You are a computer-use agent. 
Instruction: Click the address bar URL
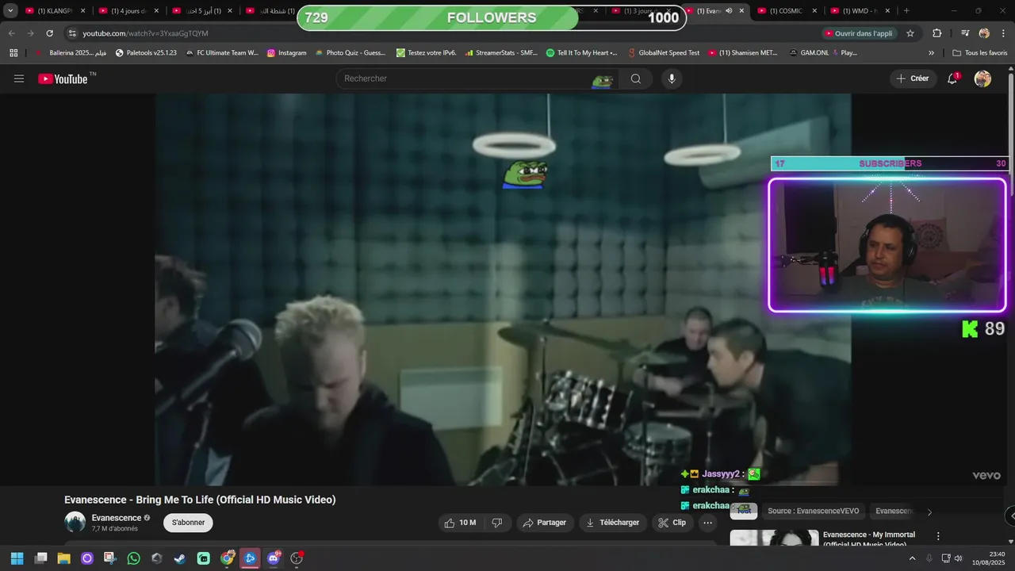pyautogui.click(x=145, y=33)
